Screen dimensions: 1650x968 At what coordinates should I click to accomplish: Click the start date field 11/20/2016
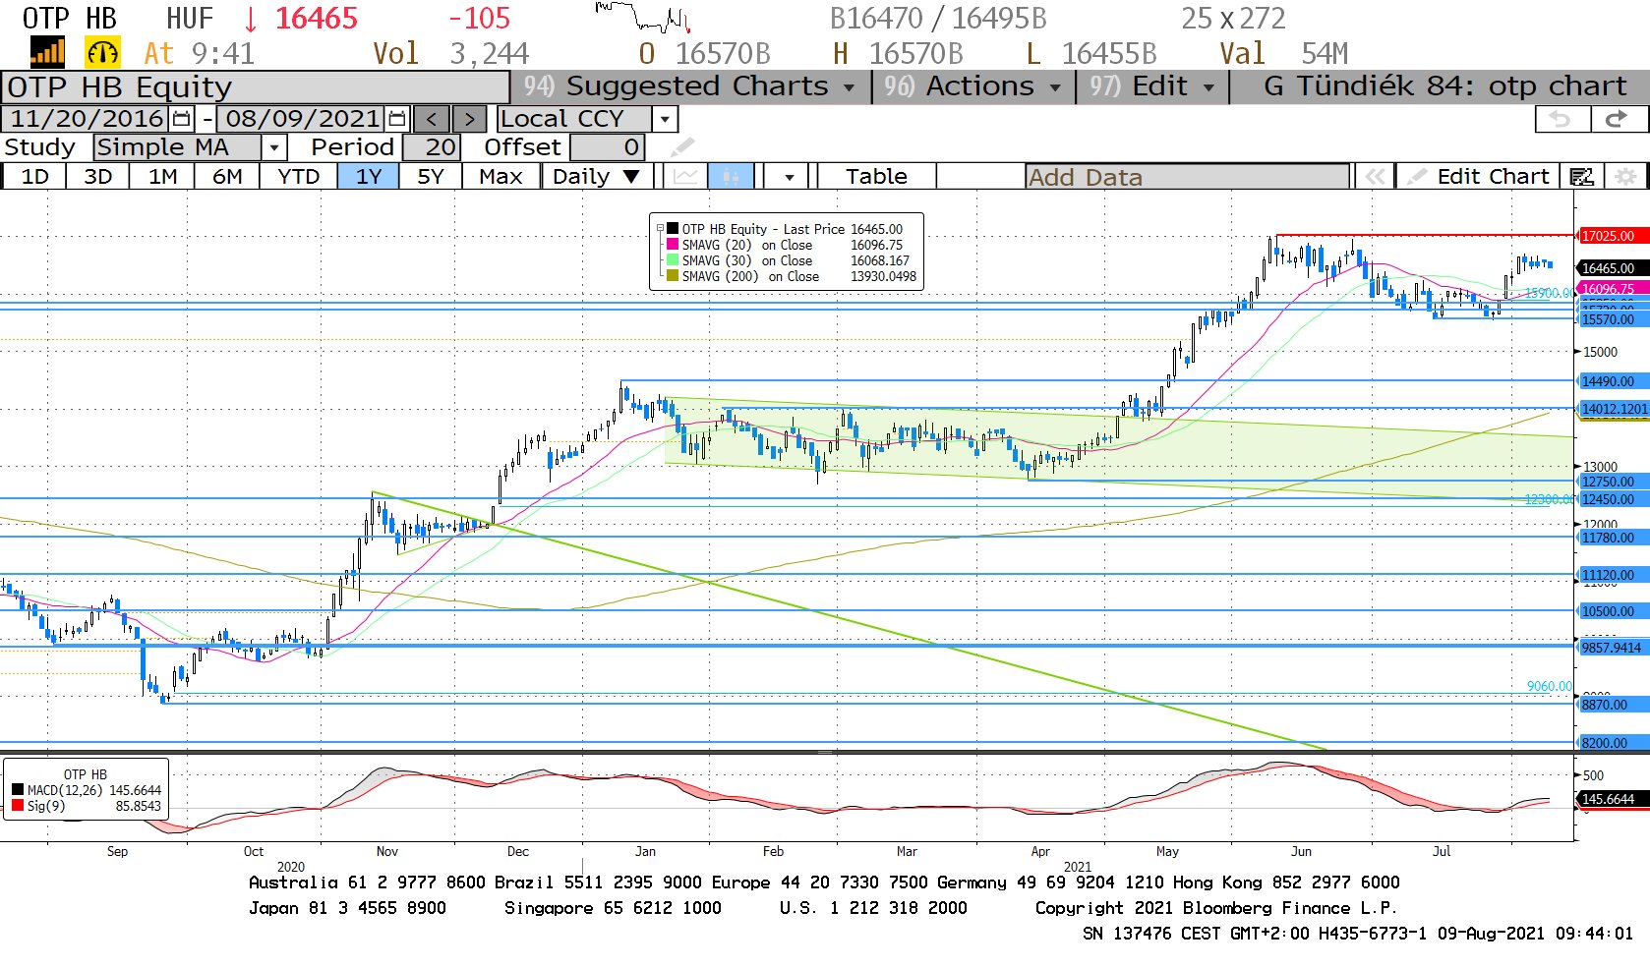click(x=87, y=119)
